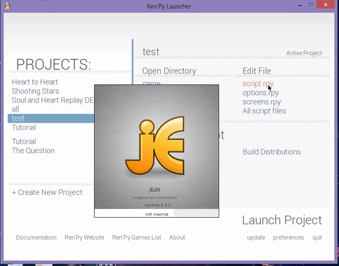Open the Documentation link

click(x=36, y=237)
